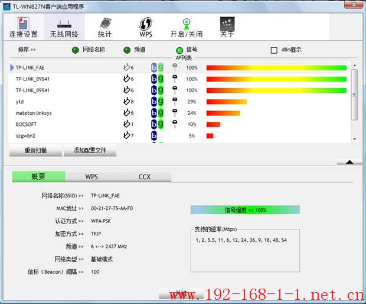Screen dimensions: 366x304
Task: Enable the dBm显示 checkbox
Action: pos(274,50)
